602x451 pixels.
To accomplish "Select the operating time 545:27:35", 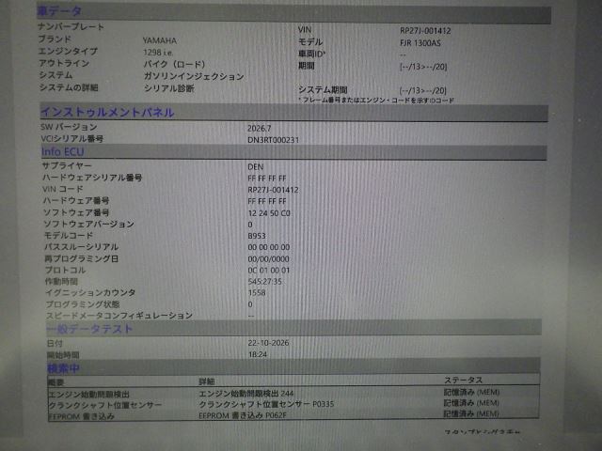I will click(265, 282).
